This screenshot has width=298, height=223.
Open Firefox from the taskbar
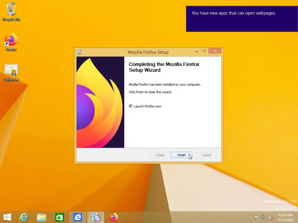pos(114,217)
